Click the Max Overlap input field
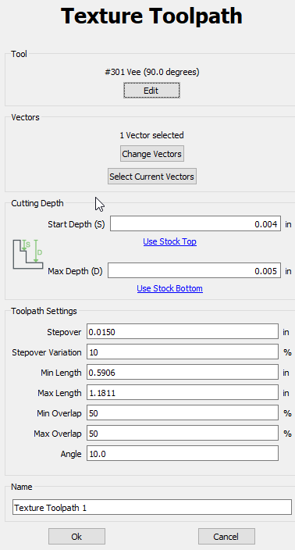Viewport: 295px width, 550px height. 183,433
